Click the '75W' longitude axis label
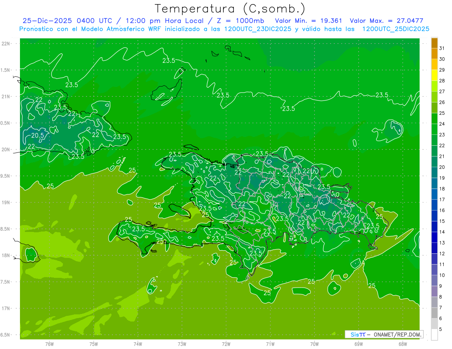 94,344
